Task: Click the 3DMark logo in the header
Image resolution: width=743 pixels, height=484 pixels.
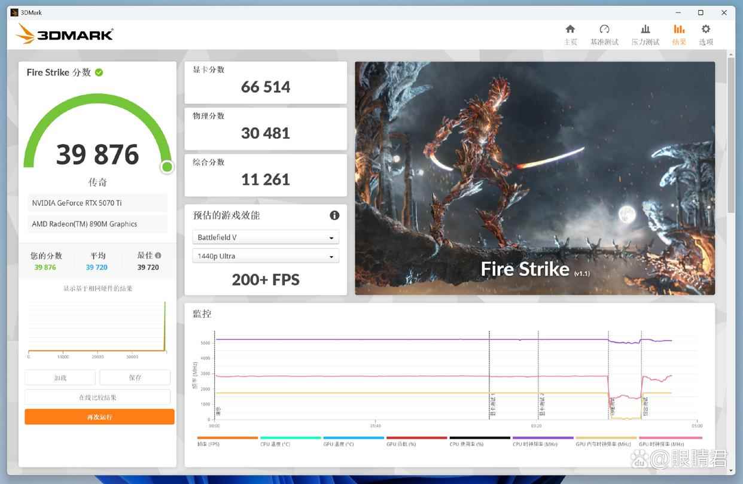Action: (65, 34)
